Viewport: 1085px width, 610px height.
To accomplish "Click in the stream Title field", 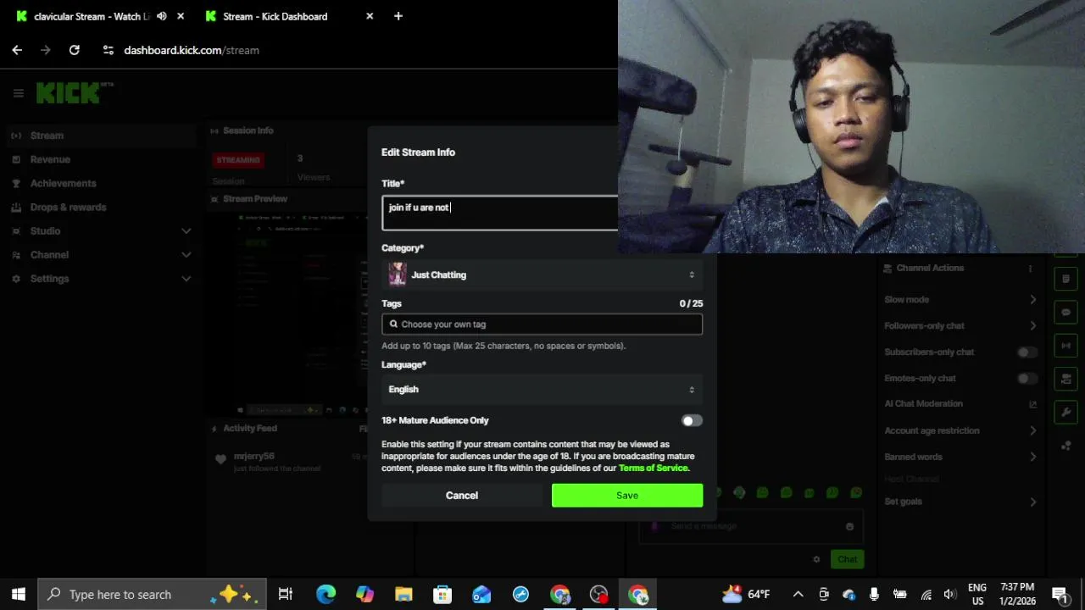I will 500,213.
